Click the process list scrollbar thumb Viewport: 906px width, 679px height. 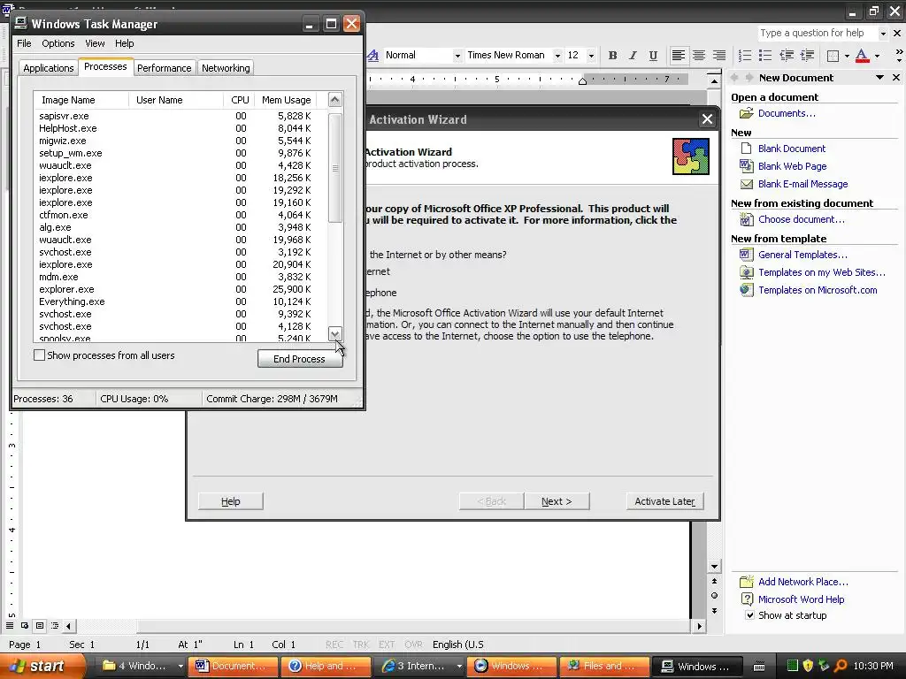(x=335, y=168)
